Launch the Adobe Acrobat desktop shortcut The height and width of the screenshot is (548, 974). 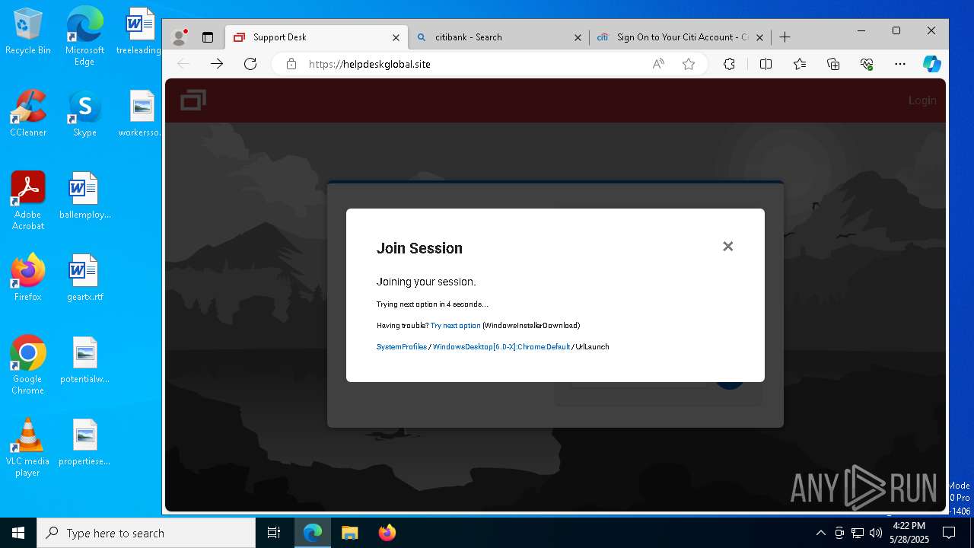28,201
